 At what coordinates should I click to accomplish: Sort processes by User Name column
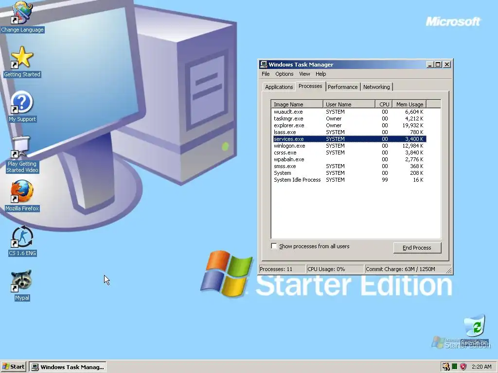(x=349, y=104)
